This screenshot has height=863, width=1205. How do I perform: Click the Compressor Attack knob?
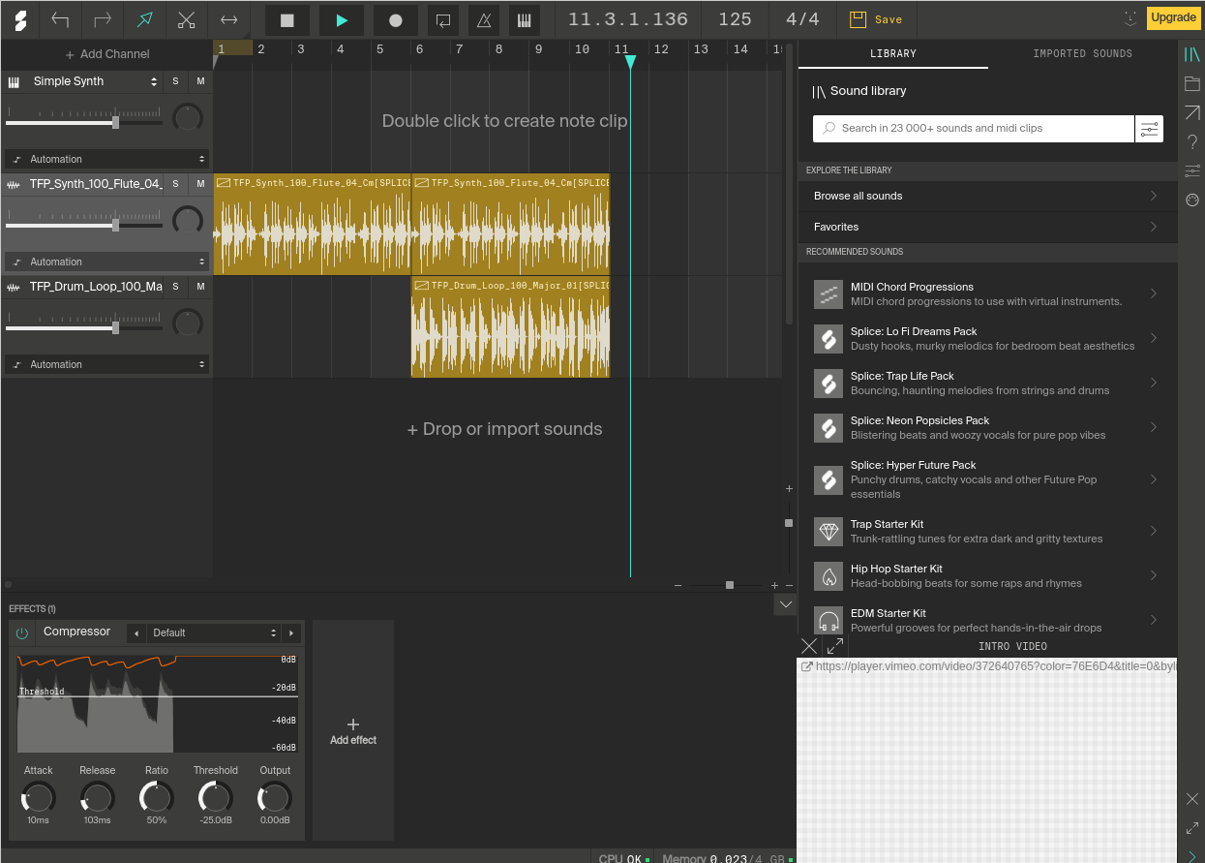coord(39,799)
